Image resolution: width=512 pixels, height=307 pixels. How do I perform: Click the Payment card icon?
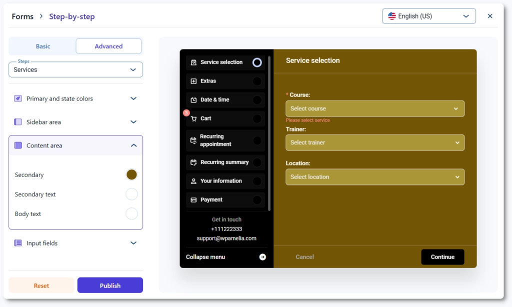193,200
